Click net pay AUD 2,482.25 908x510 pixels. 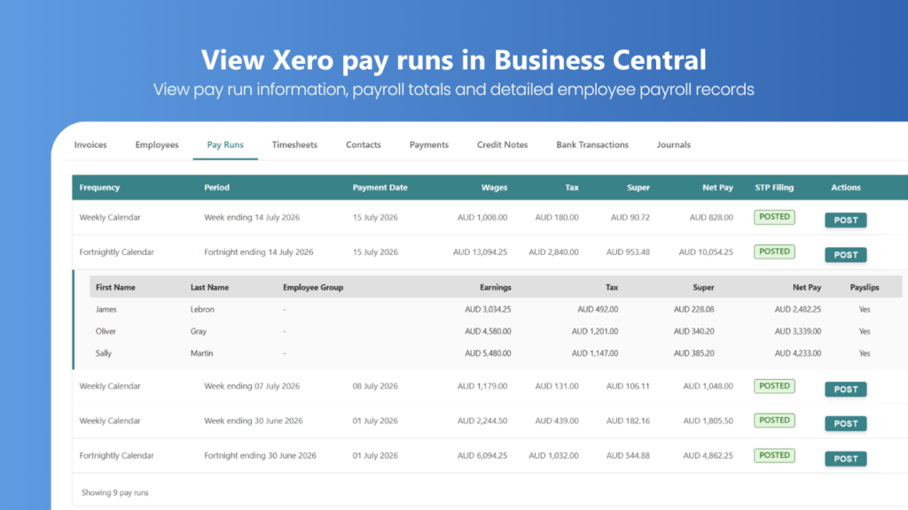pos(797,309)
